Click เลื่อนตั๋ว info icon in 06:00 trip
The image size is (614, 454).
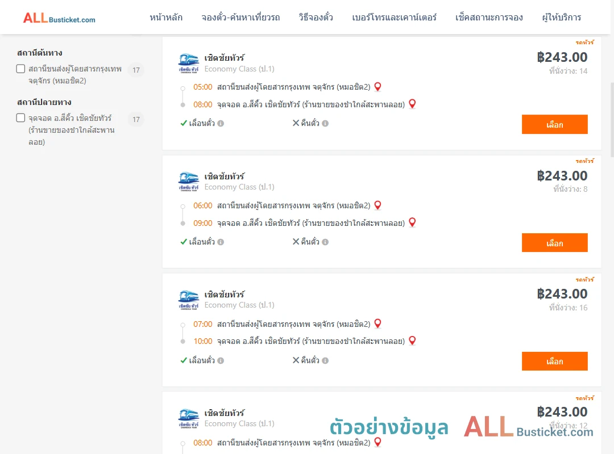point(221,242)
